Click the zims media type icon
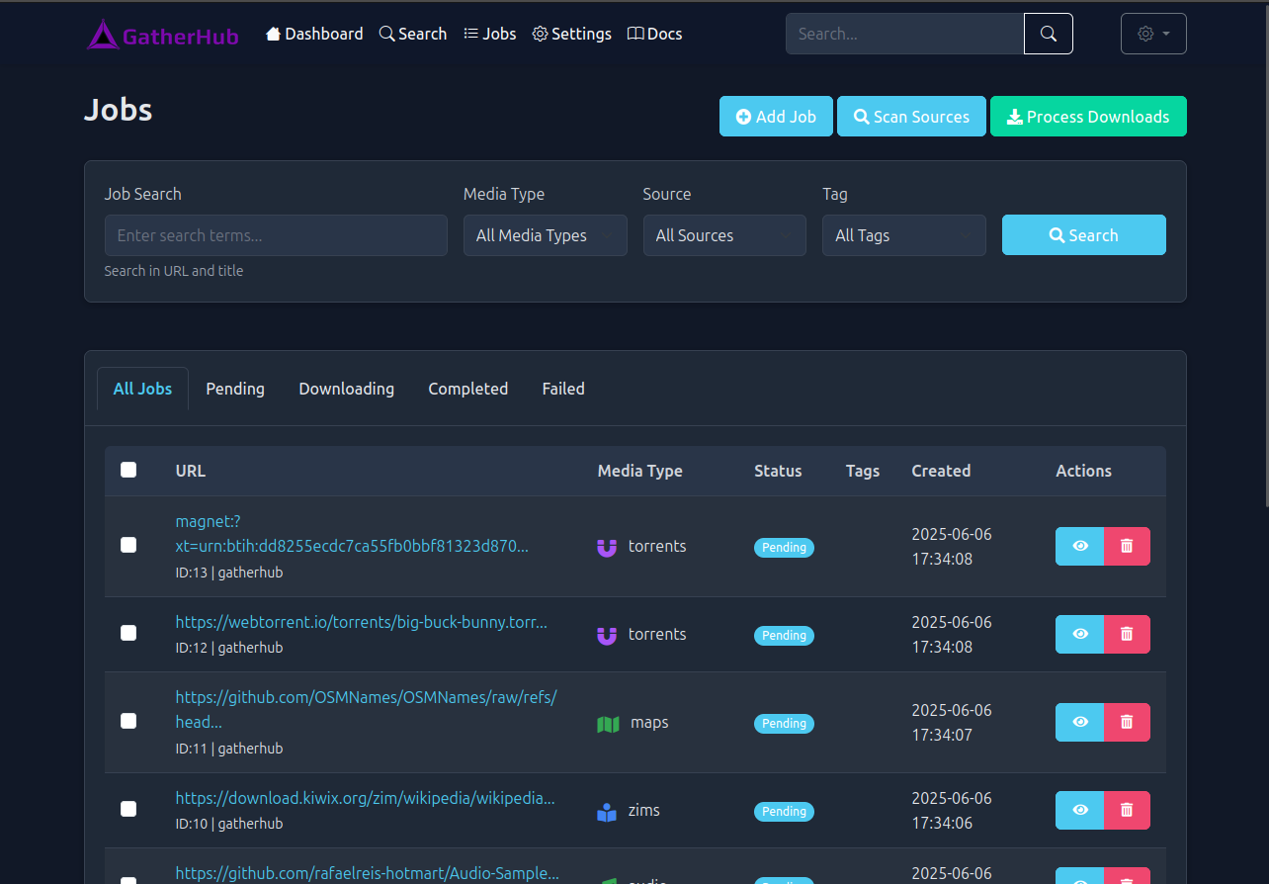Screen dimensions: 1269x884 click(x=607, y=812)
